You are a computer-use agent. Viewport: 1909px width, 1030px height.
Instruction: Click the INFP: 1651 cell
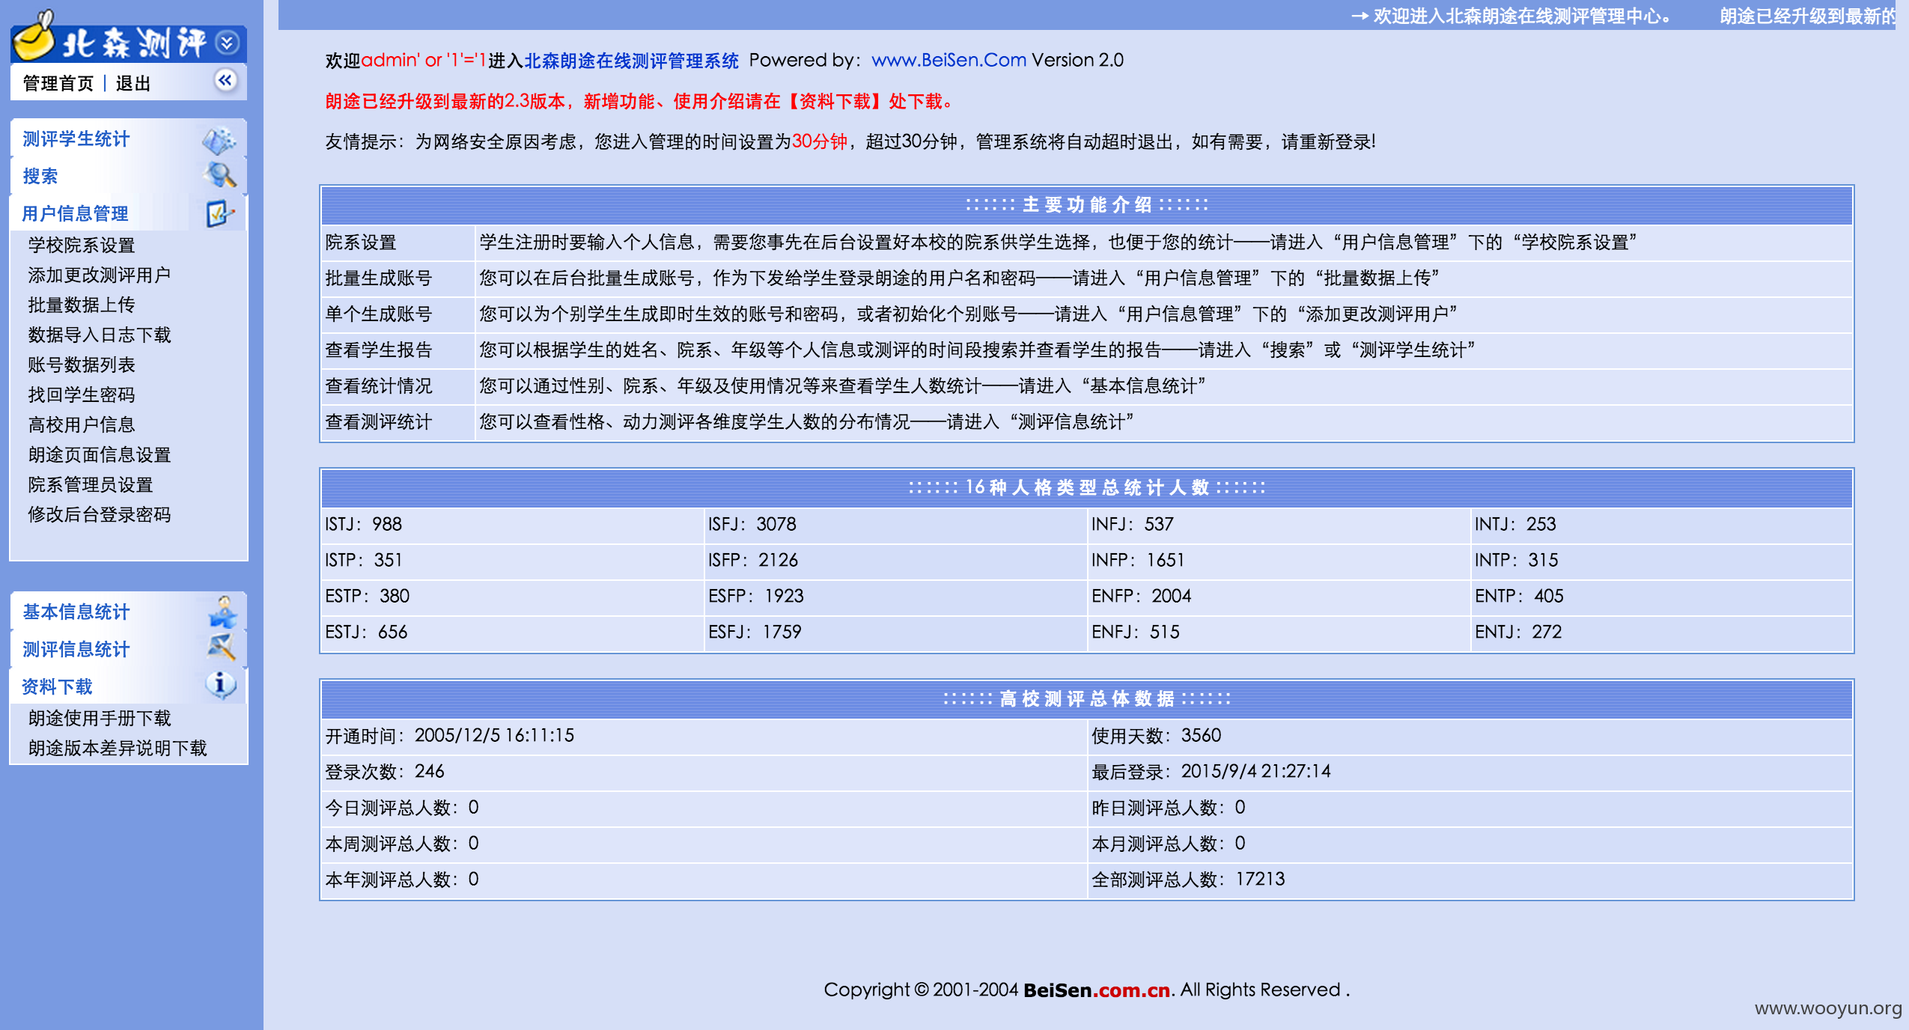tap(1279, 561)
